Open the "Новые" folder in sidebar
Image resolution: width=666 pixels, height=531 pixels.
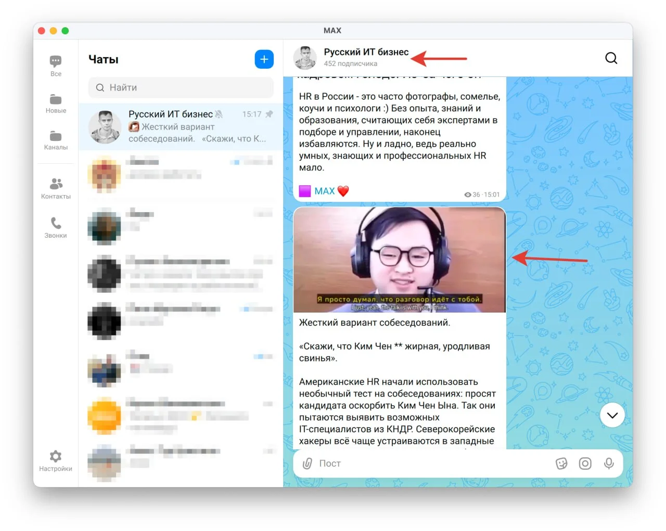pyautogui.click(x=56, y=103)
